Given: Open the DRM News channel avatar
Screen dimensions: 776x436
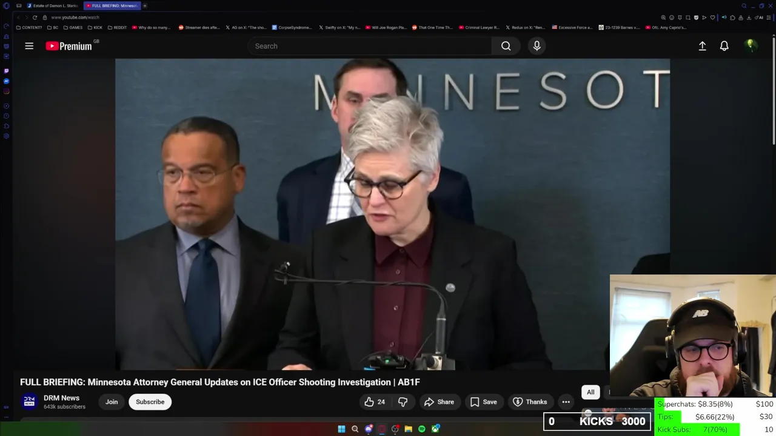Looking at the screenshot, I should click(29, 401).
